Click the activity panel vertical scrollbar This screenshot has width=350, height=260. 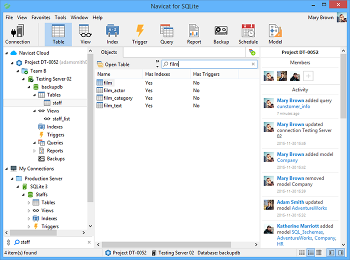pos(343,87)
